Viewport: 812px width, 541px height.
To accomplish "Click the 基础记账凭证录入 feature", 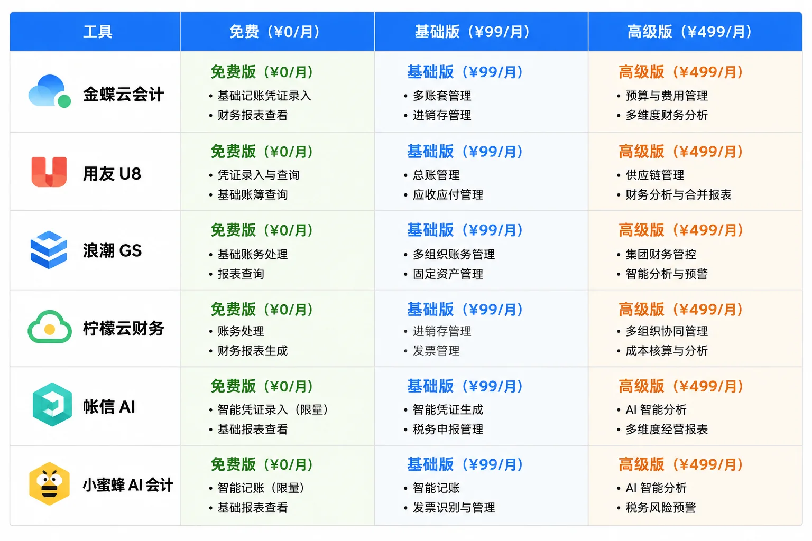I will click(264, 96).
